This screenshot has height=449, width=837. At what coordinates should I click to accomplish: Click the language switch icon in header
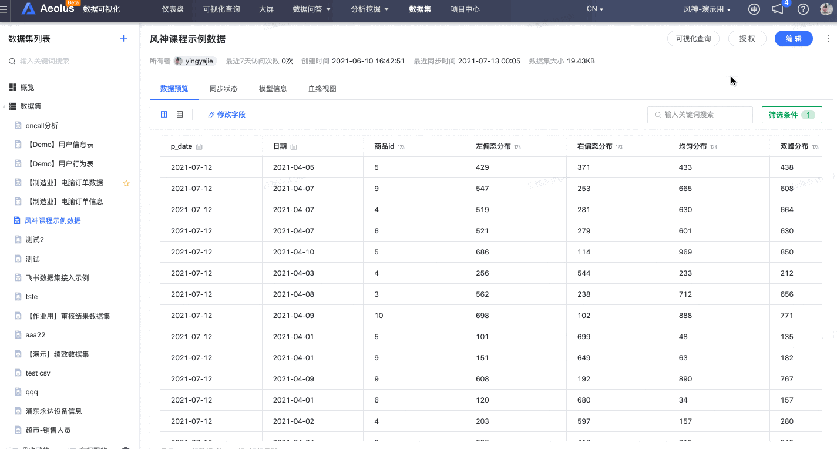pyautogui.click(x=754, y=9)
